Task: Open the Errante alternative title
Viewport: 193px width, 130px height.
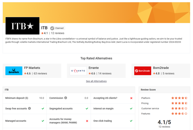Action: pyautogui.click(x=94, y=68)
